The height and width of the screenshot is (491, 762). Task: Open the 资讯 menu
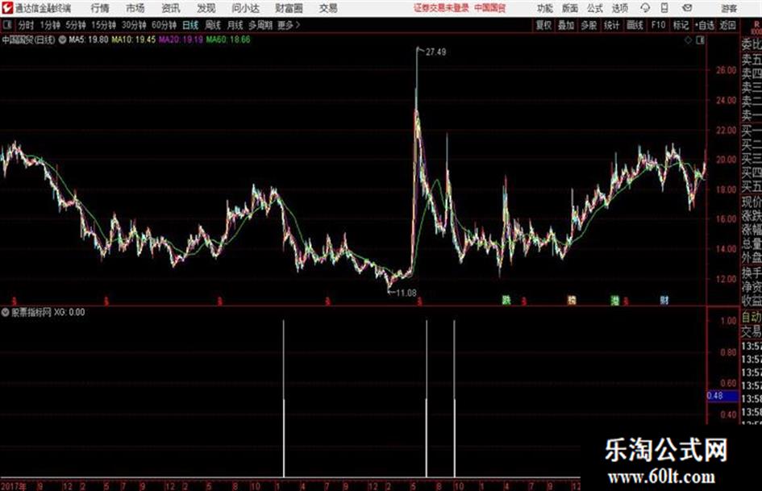click(171, 8)
